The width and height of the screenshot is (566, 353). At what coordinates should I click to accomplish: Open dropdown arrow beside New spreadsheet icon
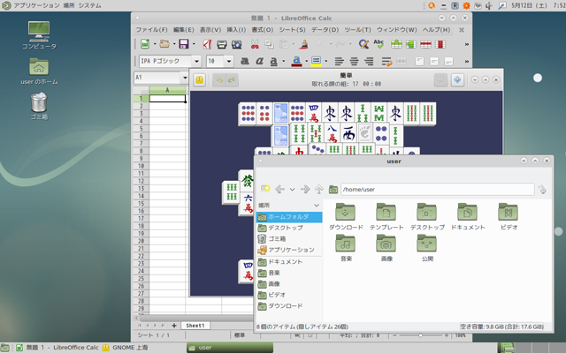pos(155,44)
